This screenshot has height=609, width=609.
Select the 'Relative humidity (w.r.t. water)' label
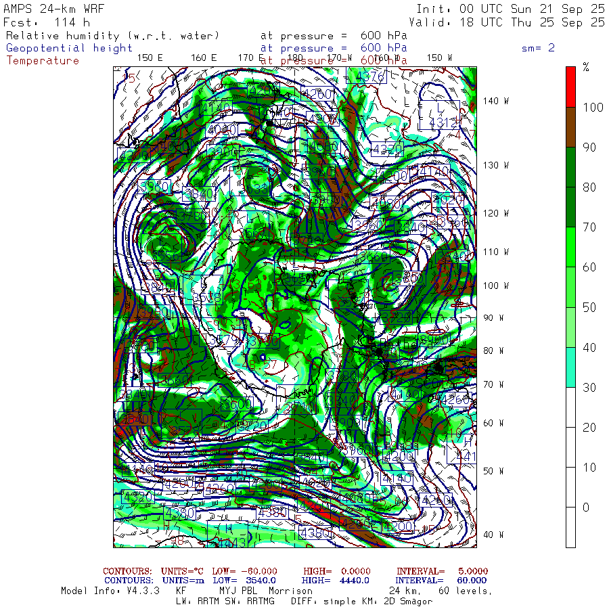click(x=113, y=35)
